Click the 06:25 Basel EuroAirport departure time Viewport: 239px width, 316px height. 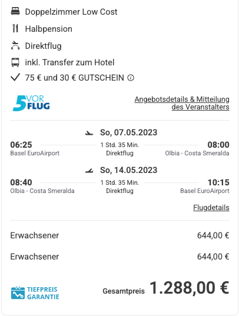point(21,145)
